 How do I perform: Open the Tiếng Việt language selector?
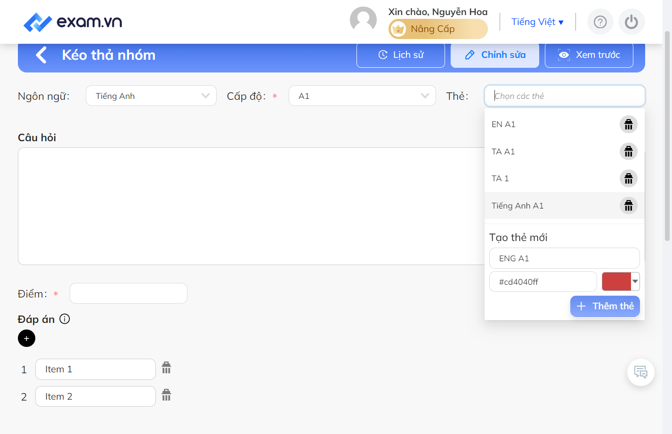point(537,22)
